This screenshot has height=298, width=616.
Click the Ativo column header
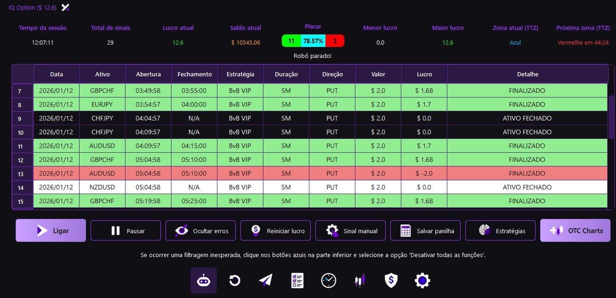point(103,74)
